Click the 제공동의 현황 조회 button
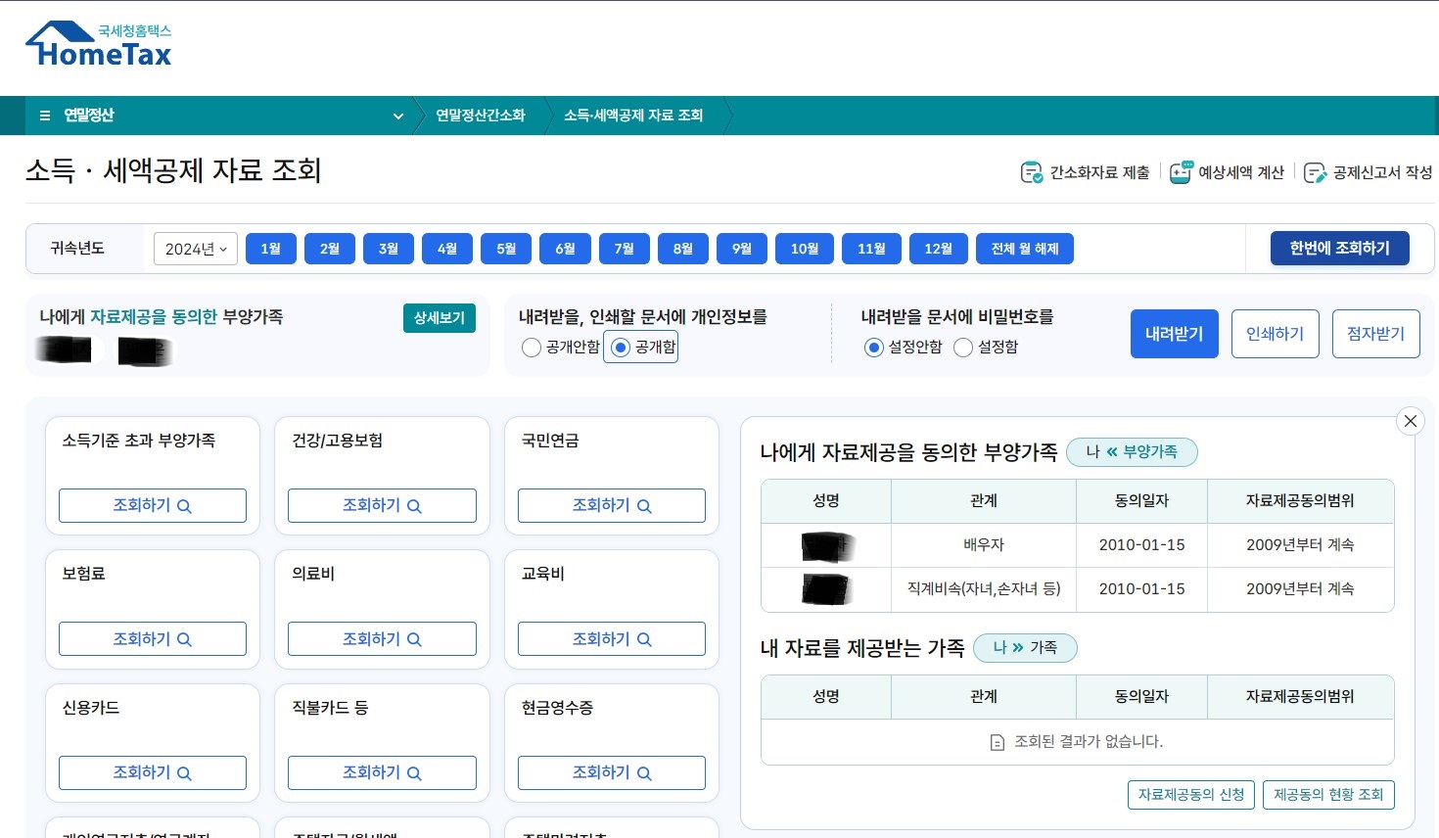Viewport: 1439px width, 838px height. tap(1328, 795)
